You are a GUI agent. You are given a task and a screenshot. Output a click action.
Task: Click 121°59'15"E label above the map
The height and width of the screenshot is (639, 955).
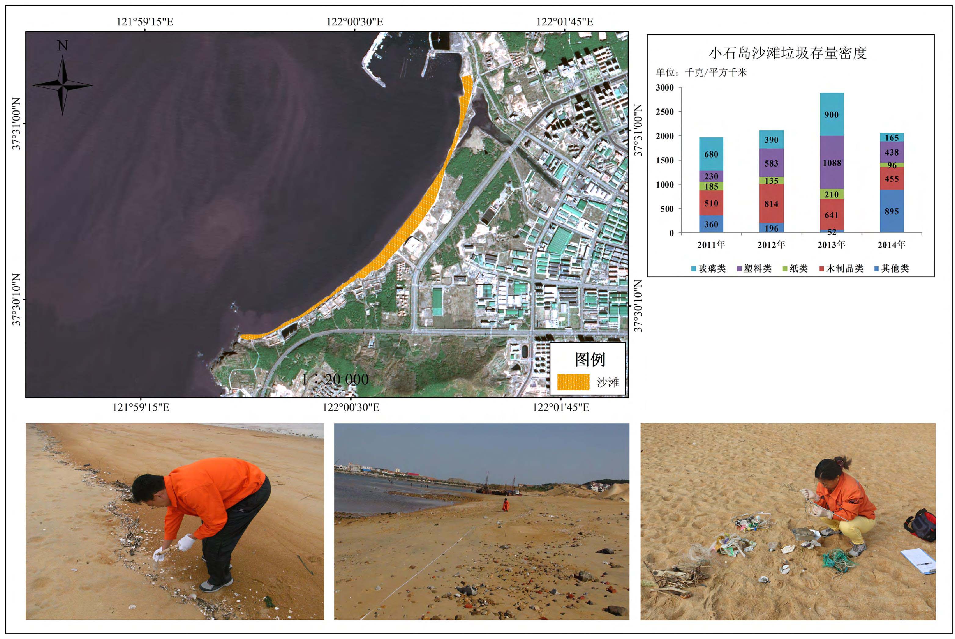[145, 22]
